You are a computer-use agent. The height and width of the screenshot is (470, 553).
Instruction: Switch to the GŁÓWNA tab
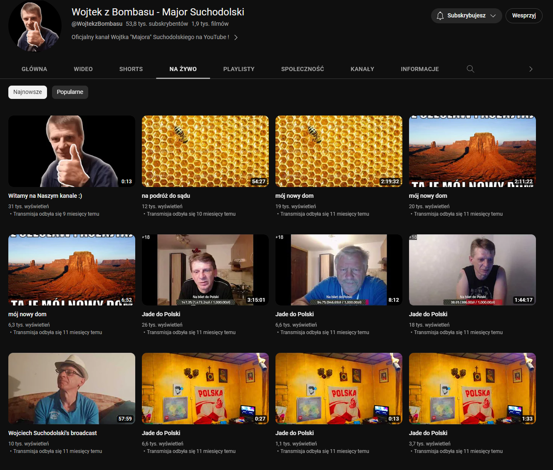(35, 69)
